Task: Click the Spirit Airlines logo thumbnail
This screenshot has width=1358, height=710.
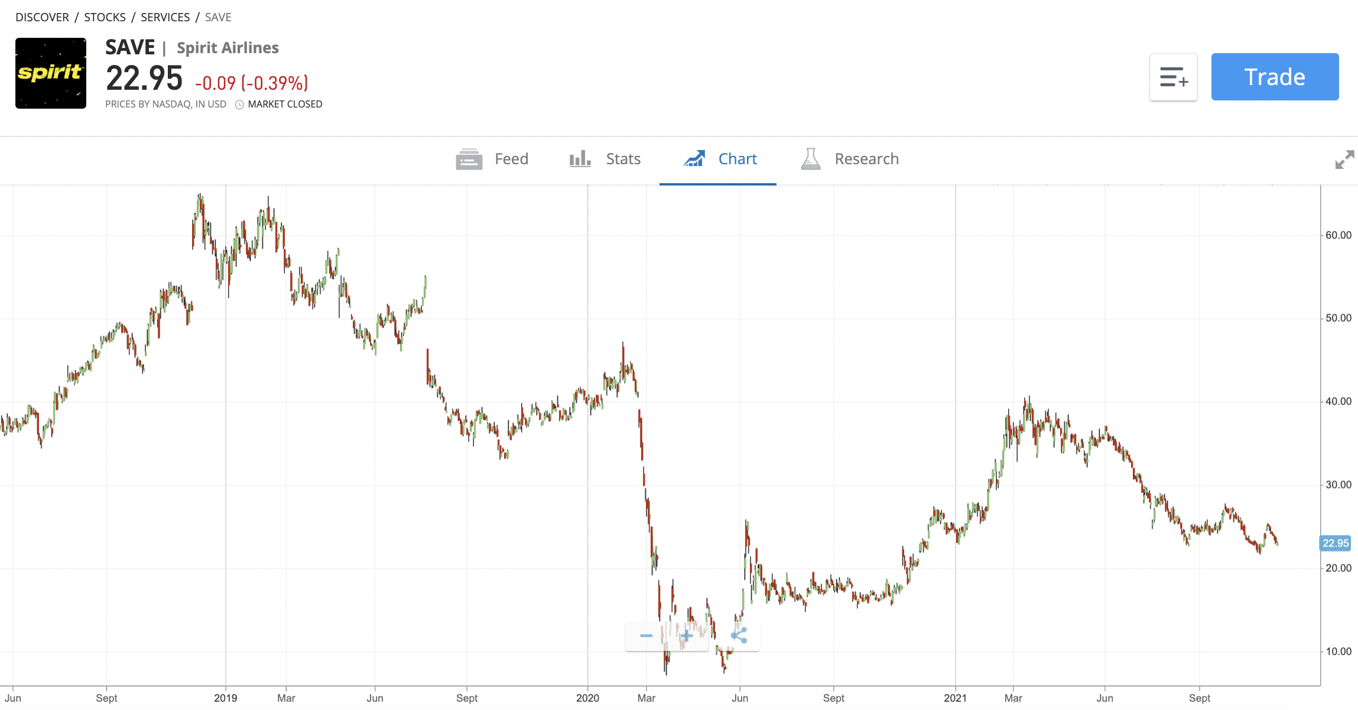Action: tap(51, 73)
